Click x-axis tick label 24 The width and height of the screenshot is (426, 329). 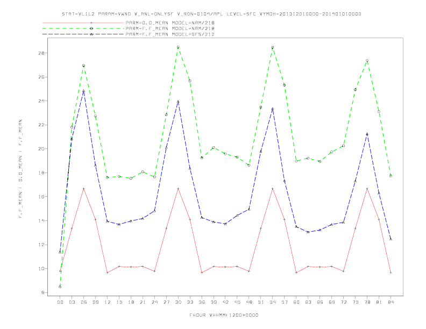tap(154, 302)
